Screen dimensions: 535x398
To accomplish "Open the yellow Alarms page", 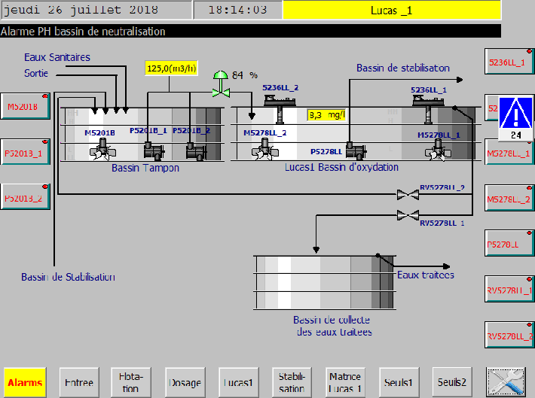I will 24,382.
